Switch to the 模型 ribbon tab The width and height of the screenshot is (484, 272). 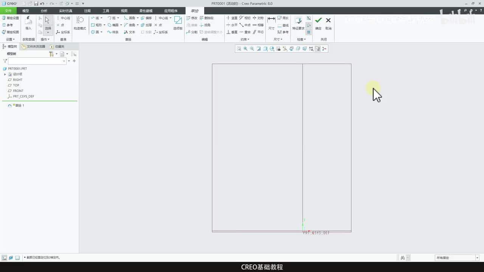26,11
